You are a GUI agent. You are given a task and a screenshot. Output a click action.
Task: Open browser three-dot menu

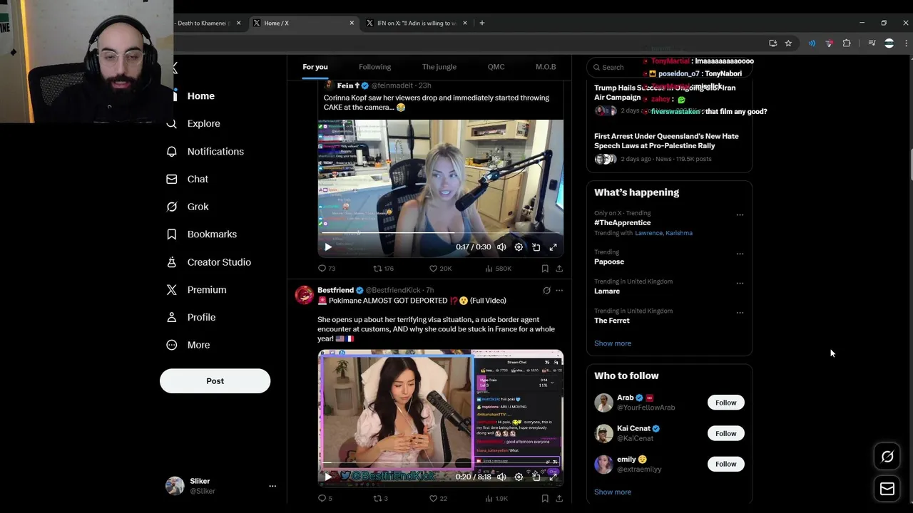tap(907, 43)
